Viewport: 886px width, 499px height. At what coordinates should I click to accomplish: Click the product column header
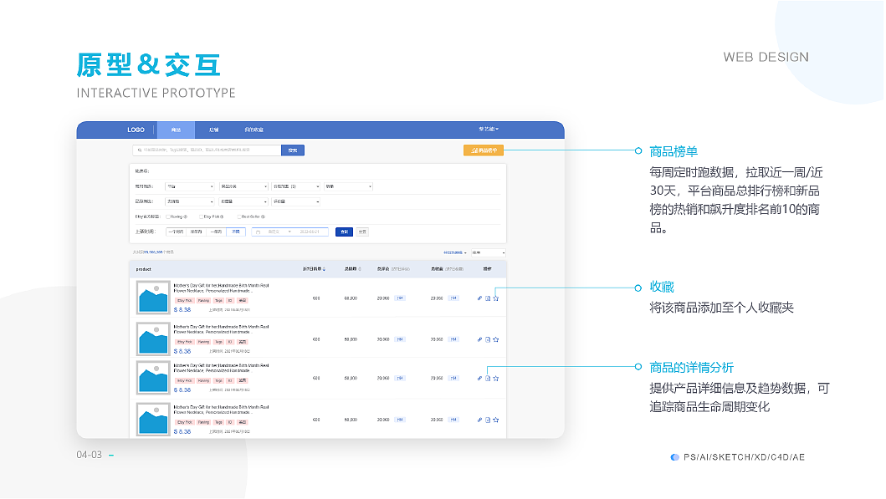pos(144,269)
